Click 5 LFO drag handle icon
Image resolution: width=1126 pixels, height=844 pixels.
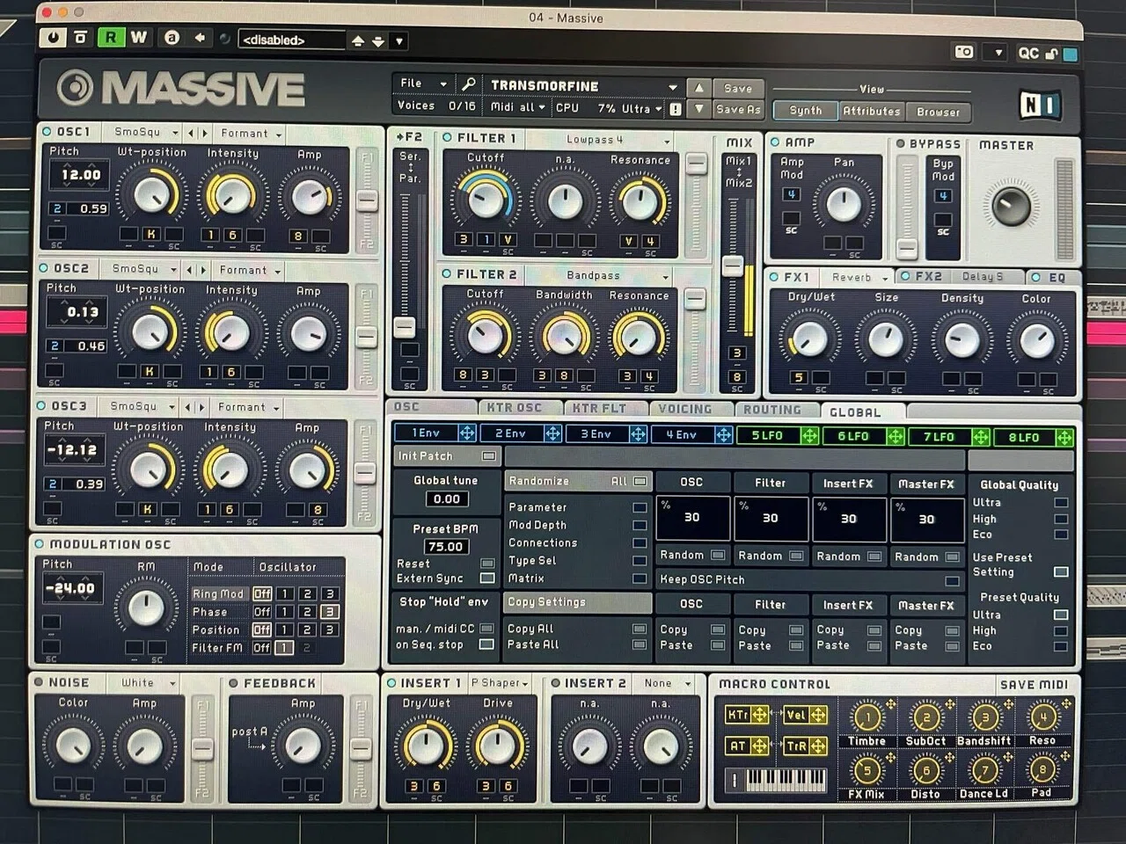(x=809, y=435)
